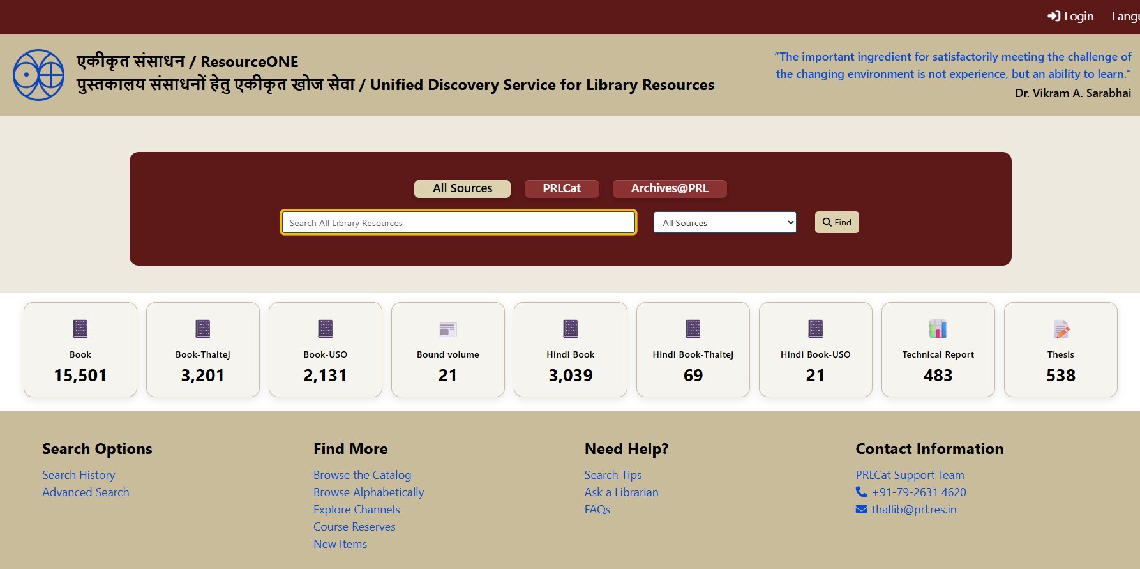The height and width of the screenshot is (569, 1140).
Task: Open Browse the Catalog link
Action: (x=362, y=475)
